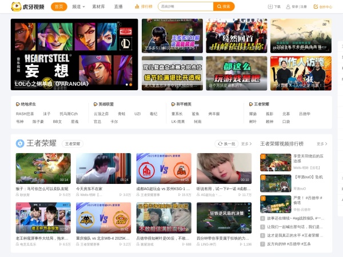
Task: Click the 绝地求生 category icon
Action: coord(18,105)
